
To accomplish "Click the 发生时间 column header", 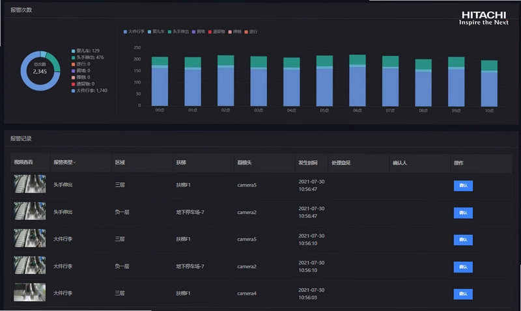I will [307, 163].
